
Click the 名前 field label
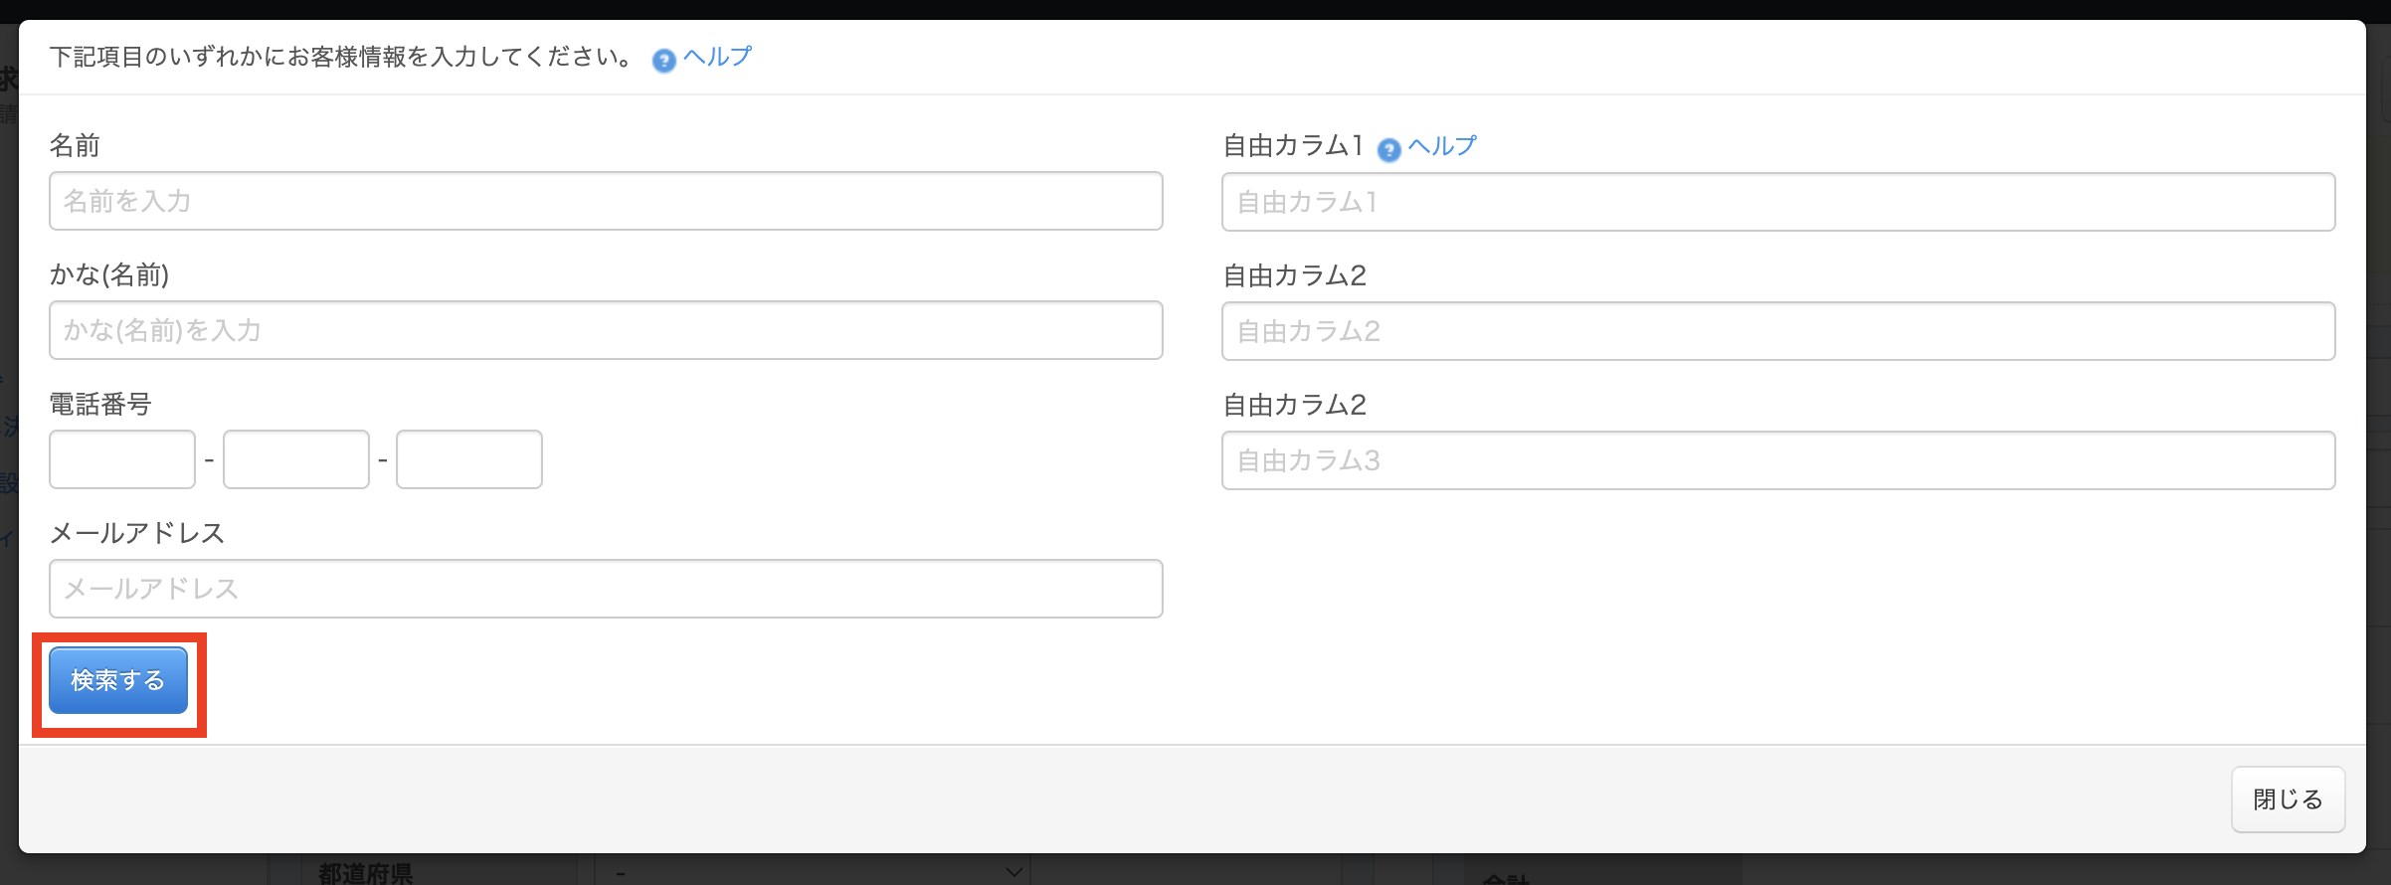[75, 146]
